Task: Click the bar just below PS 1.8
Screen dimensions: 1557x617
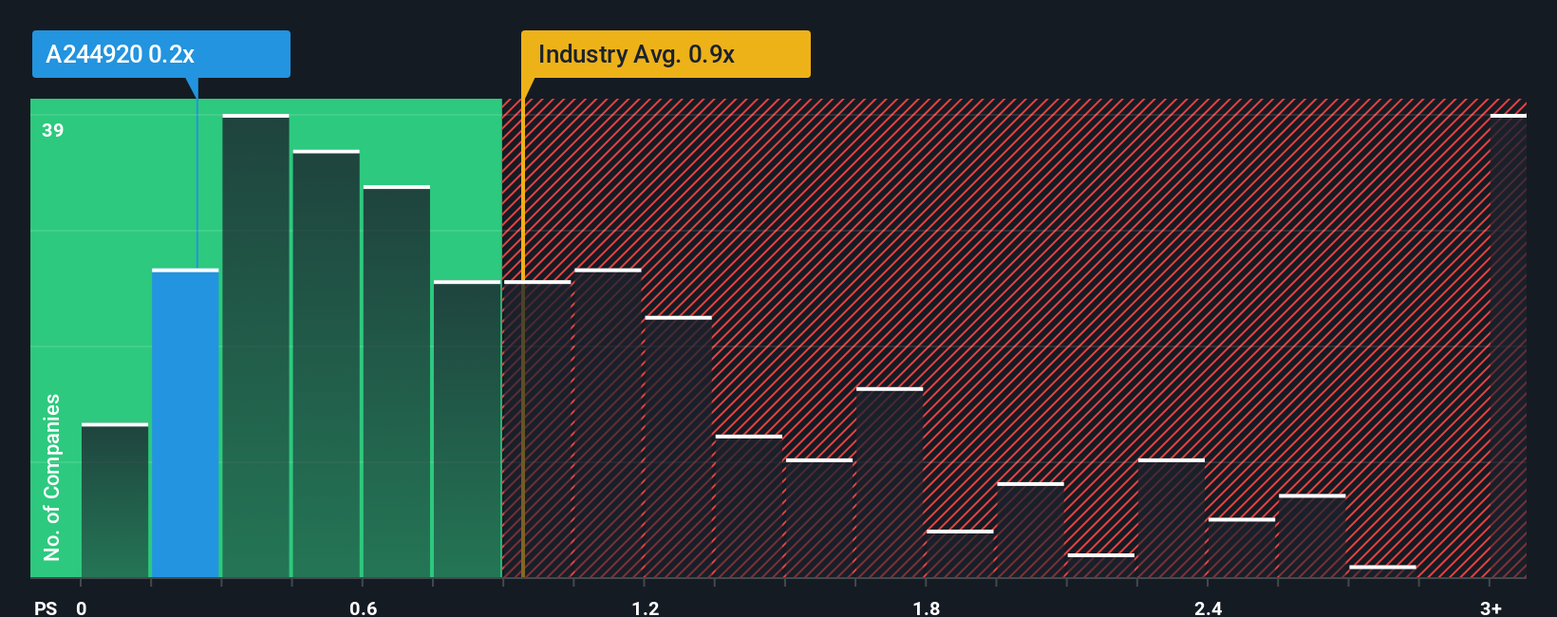Action: tap(890, 482)
